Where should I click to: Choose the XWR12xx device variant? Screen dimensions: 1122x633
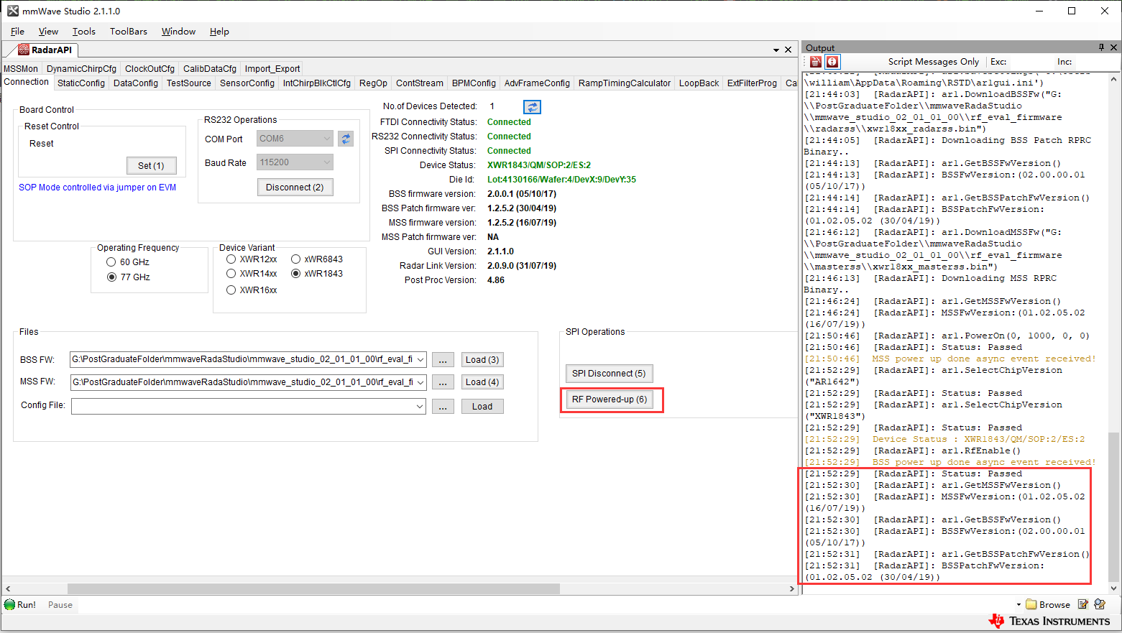[231, 259]
